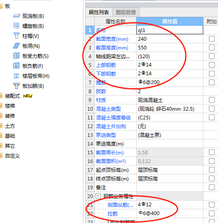Viewport: 218px width, 223px height.
Task: Click the 下部钢筋 value cell
Action: (170, 74)
